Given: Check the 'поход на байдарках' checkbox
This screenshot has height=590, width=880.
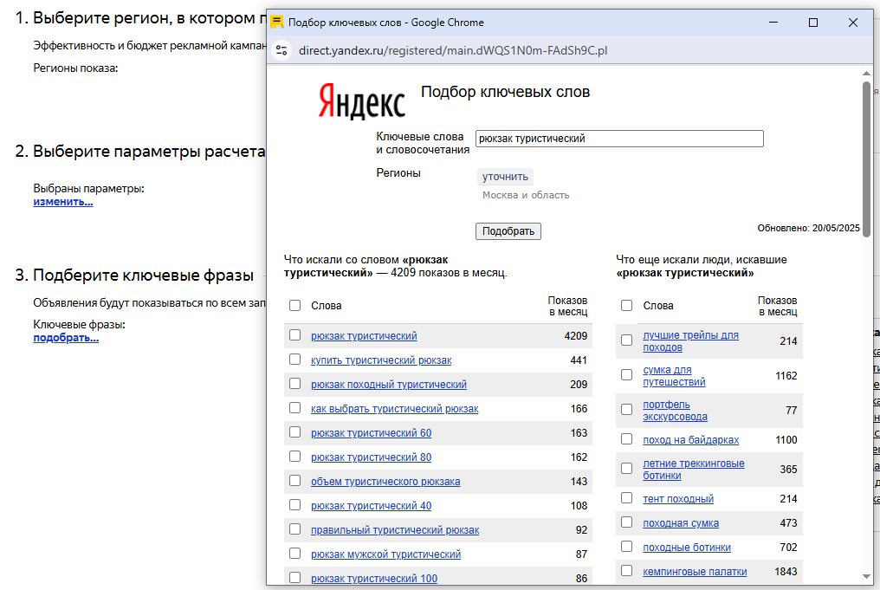Looking at the screenshot, I should pyautogui.click(x=627, y=439).
